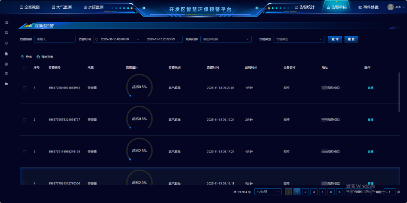Click the 导出 export icon
The height and width of the screenshot is (203, 407).
23,57
